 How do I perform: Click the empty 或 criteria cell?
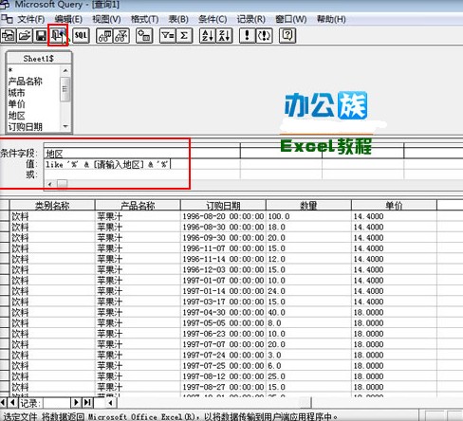[x=142, y=174]
